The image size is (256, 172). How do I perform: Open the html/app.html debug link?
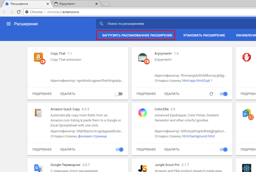(193, 80)
